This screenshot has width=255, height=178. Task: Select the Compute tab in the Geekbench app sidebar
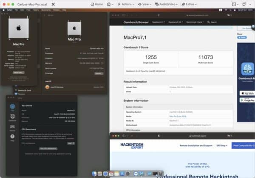point(12,118)
